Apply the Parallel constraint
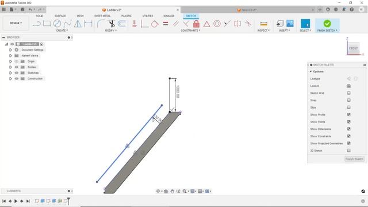The height and width of the screenshot is (207, 368). (x=175, y=24)
